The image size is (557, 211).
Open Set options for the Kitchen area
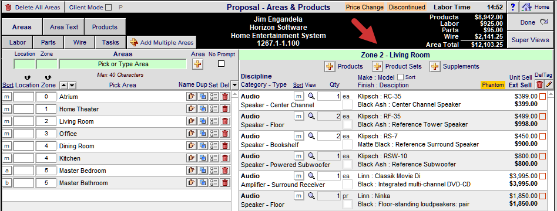click(213, 158)
